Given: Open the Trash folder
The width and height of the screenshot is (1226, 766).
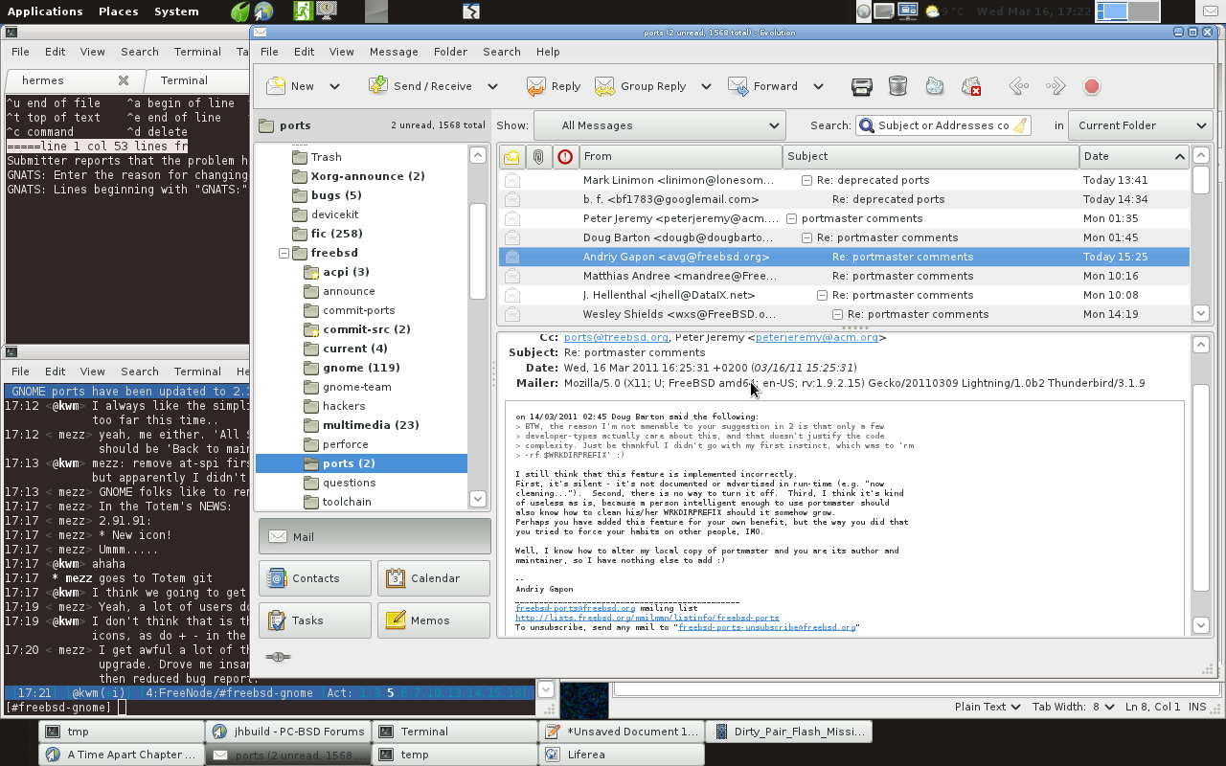Looking at the screenshot, I should (x=326, y=157).
